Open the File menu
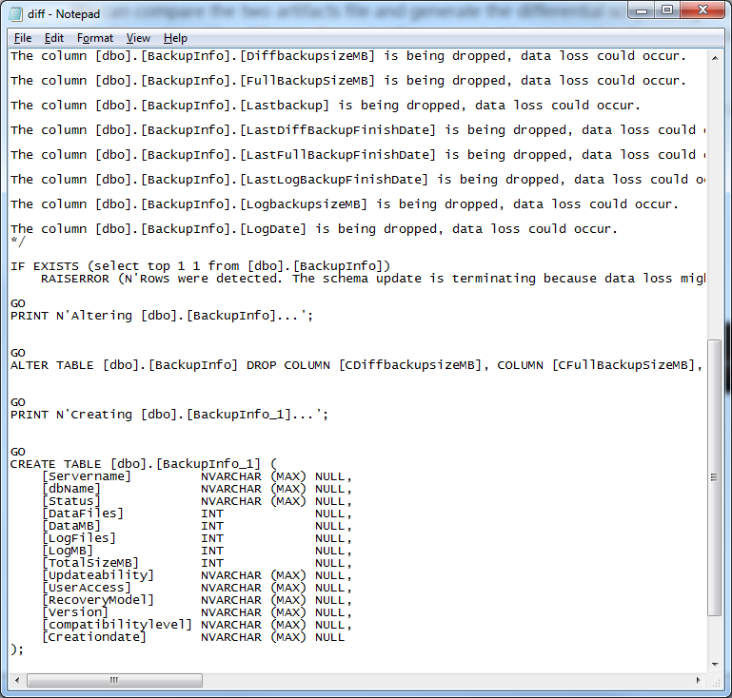Viewport: 732px width, 698px height. (23, 38)
